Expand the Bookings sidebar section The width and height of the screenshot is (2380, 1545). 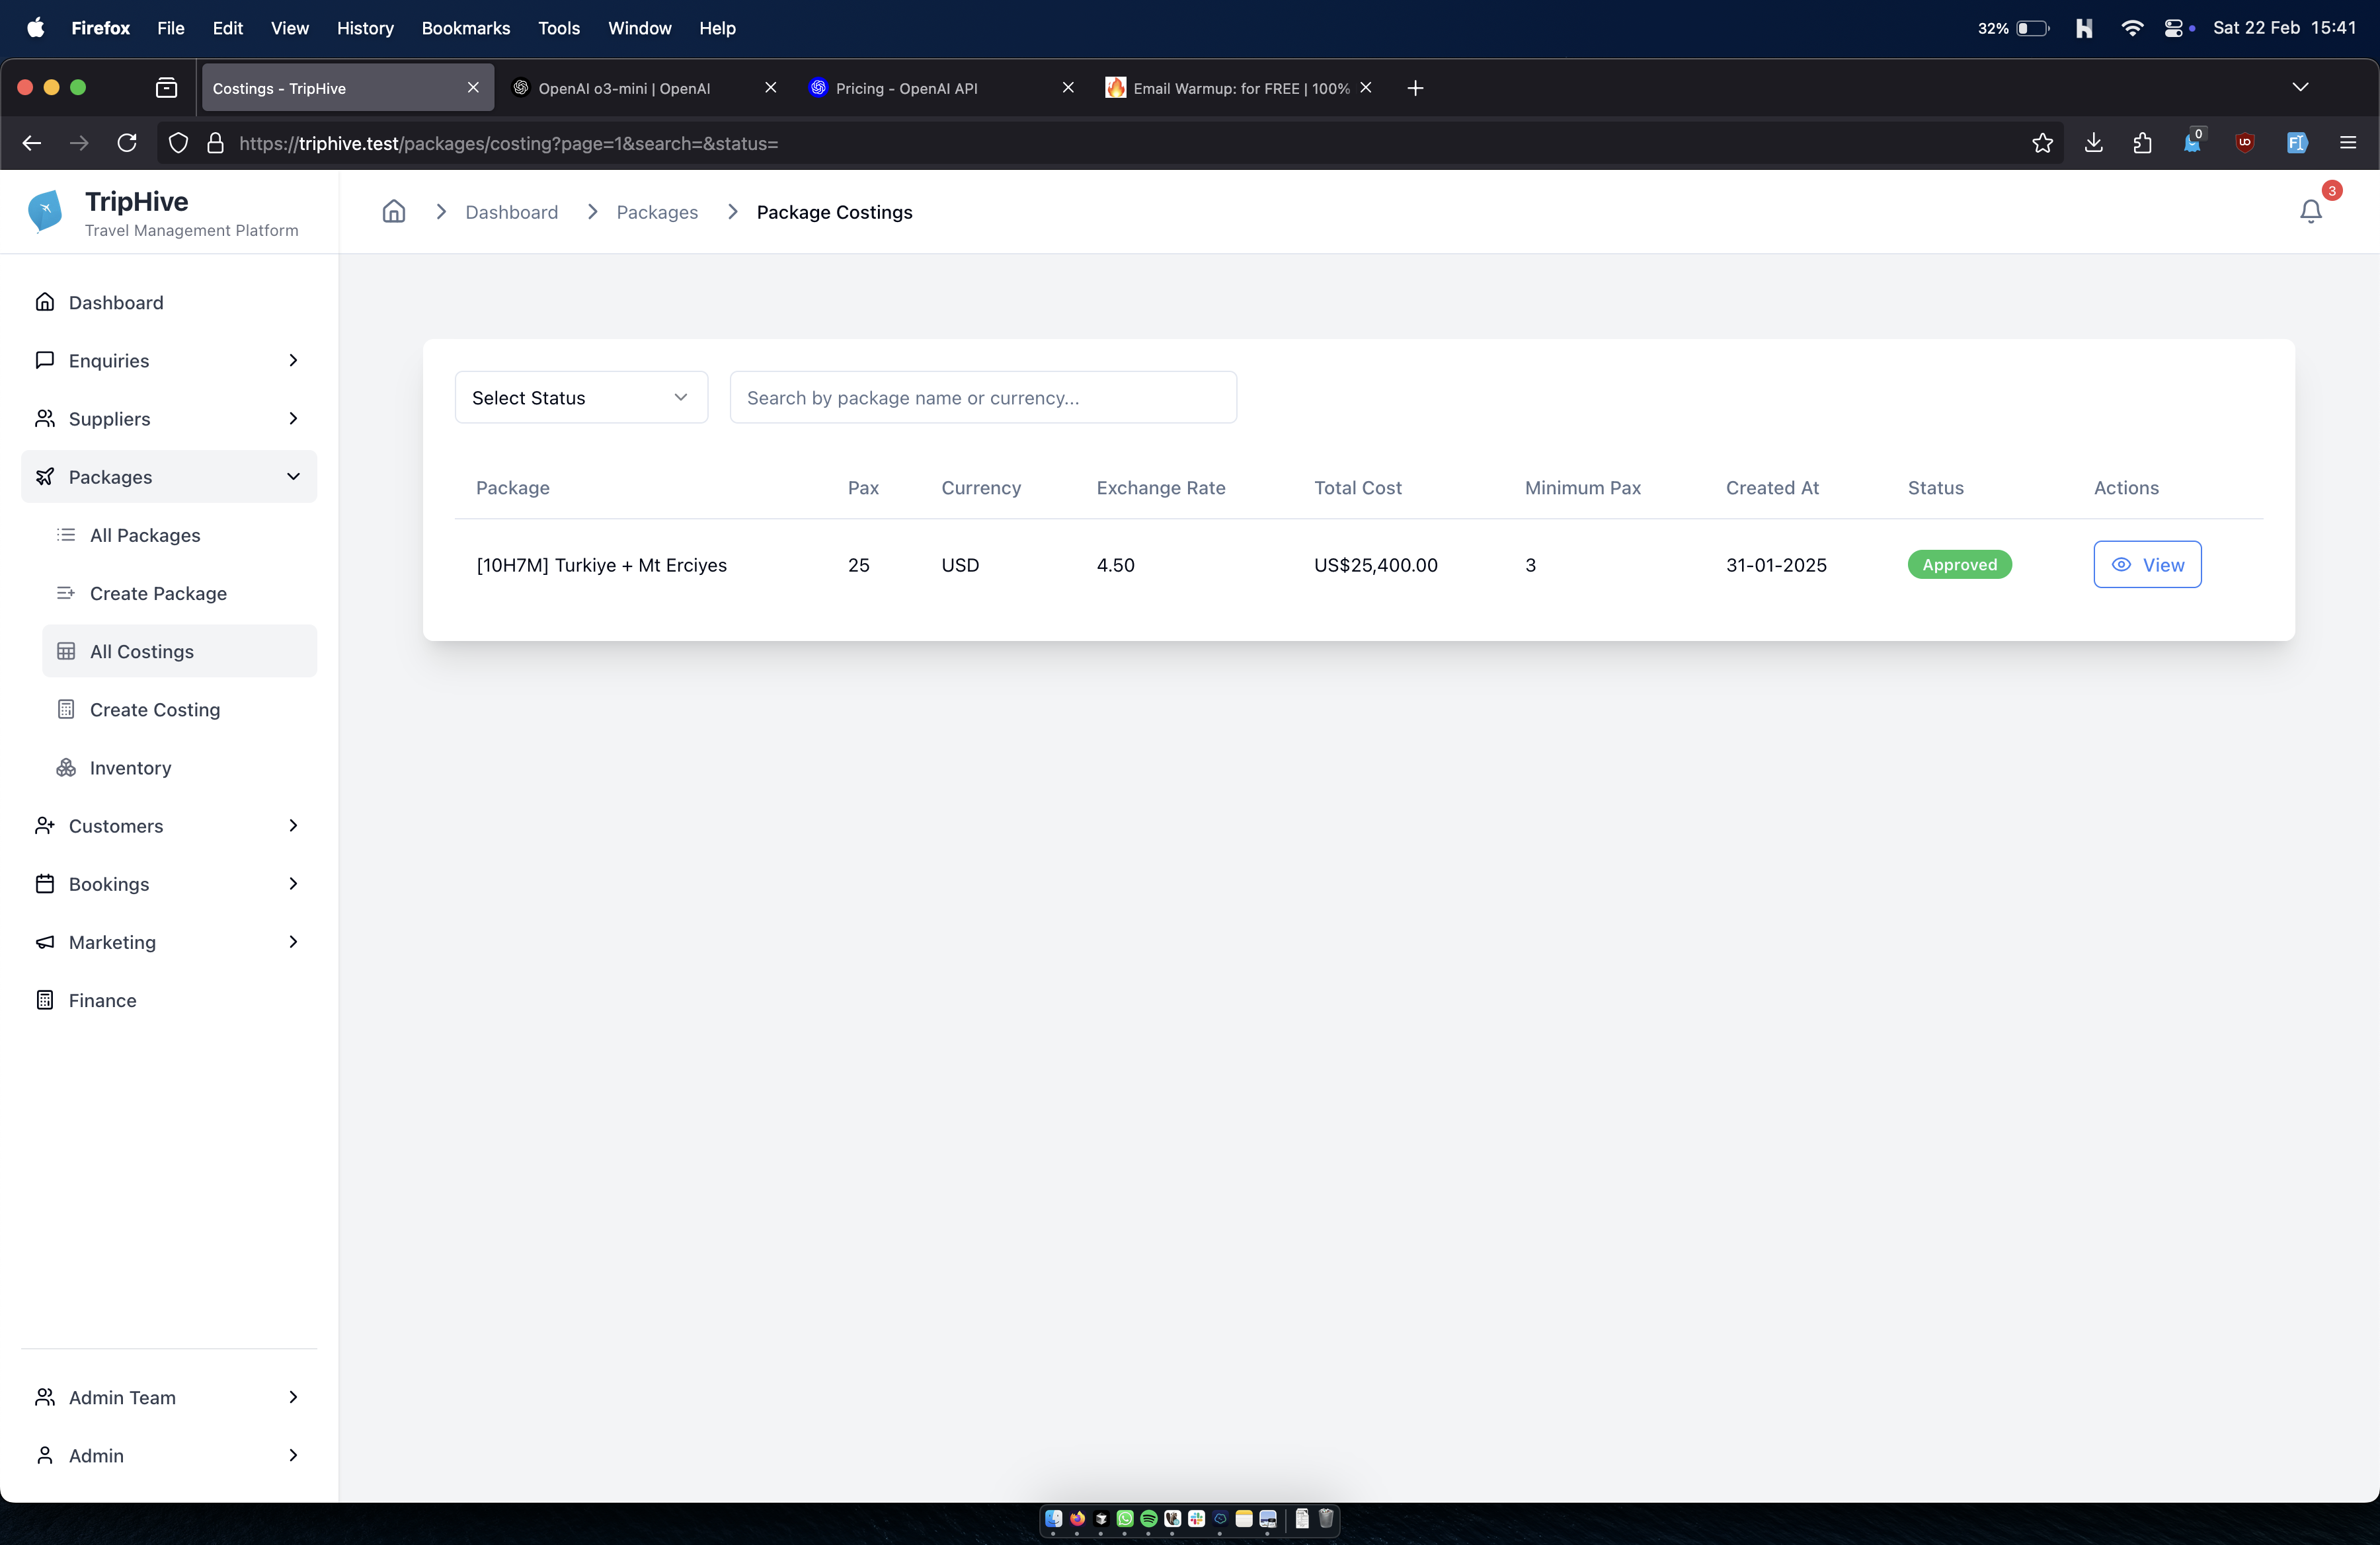pos(293,884)
